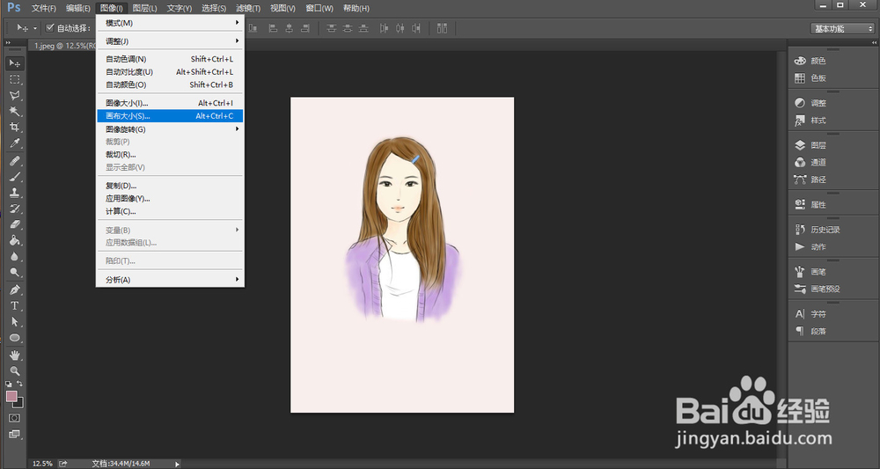Click the 1.jpeg document tab
The width and height of the screenshot is (880, 469).
point(53,45)
